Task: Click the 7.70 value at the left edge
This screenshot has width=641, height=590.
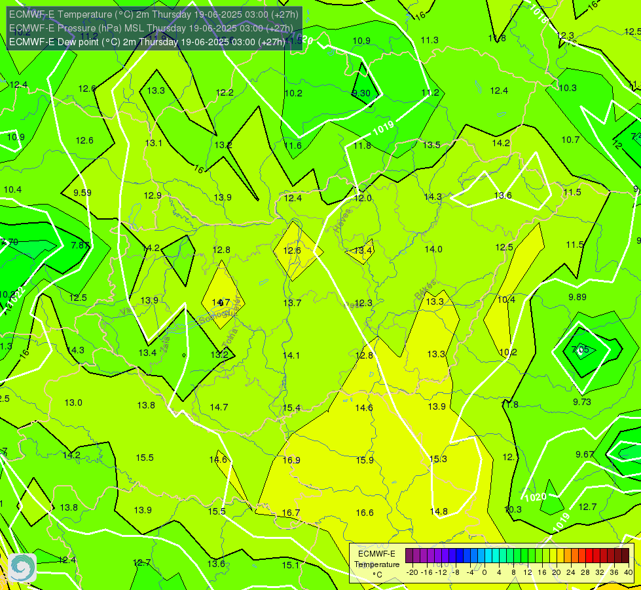Action: (9, 242)
